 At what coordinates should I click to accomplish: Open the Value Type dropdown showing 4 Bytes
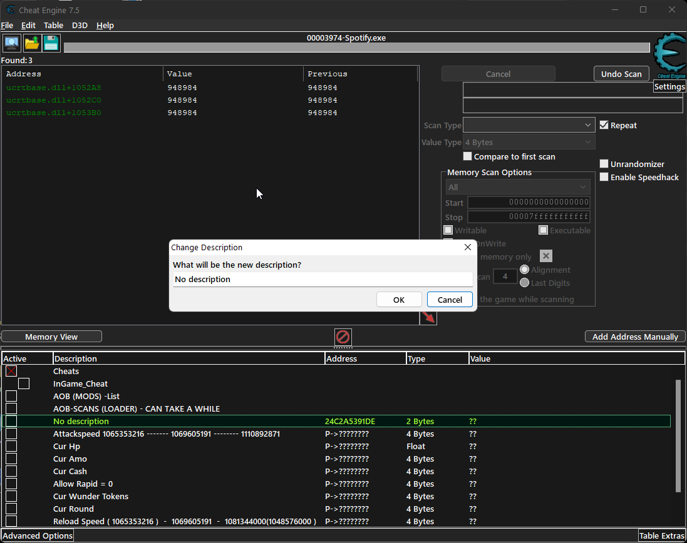point(528,141)
